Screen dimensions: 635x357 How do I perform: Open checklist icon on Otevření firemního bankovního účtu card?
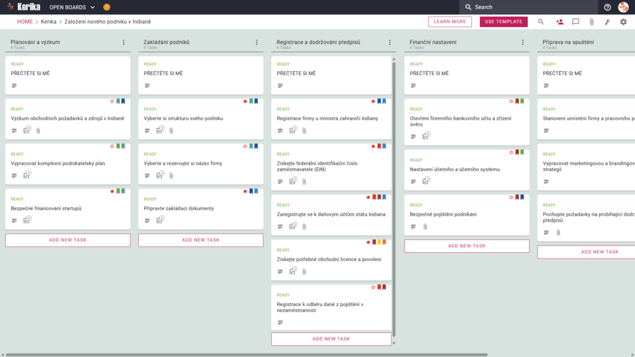425,136
